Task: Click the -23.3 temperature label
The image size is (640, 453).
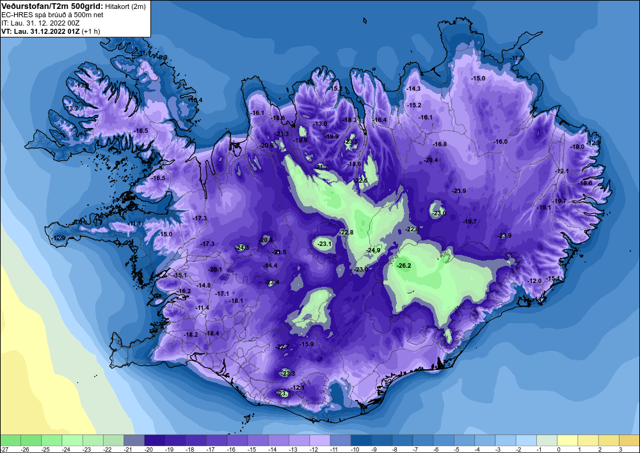Action: pos(288,373)
